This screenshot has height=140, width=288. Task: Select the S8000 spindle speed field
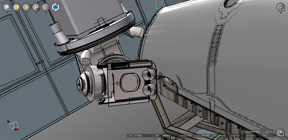pyautogui.click(x=165, y=136)
